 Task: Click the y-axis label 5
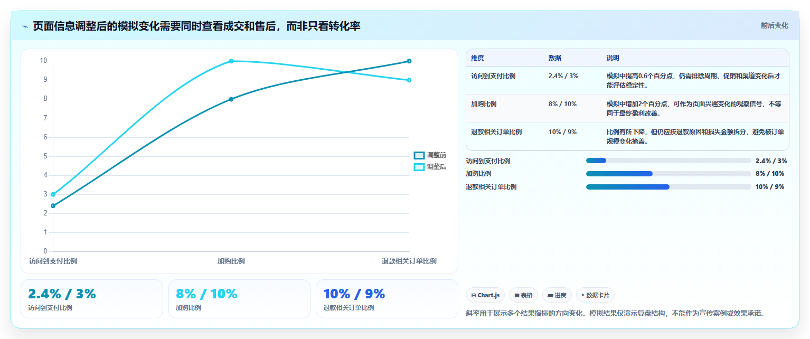(45, 156)
